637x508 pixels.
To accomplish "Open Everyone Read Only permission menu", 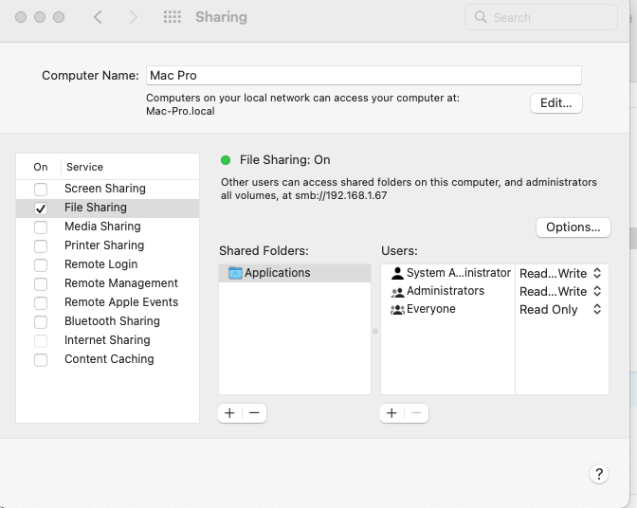I will [x=561, y=309].
